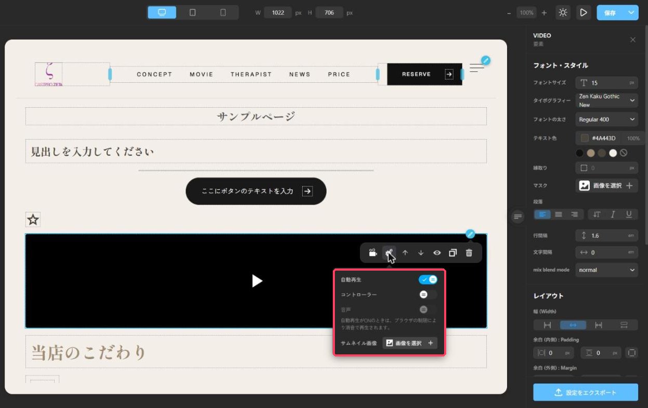Open mix blend mode normal dropdown
This screenshot has height=408, width=648.
coord(606,270)
